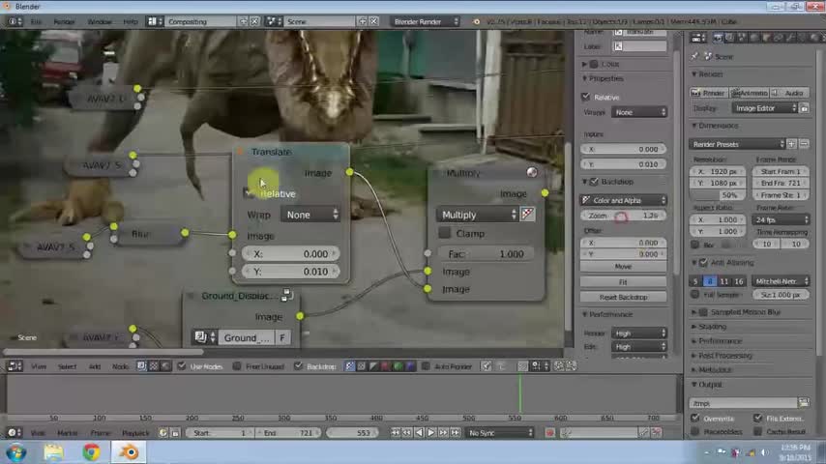The height and width of the screenshot is (464, 826).
Task: Toggle the Relative checkbox in Properties panel
Action: click(586, 97)
